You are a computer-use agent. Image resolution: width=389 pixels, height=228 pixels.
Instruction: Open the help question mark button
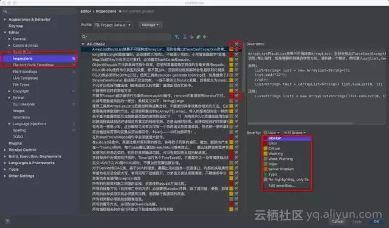[x=7, y=221]
